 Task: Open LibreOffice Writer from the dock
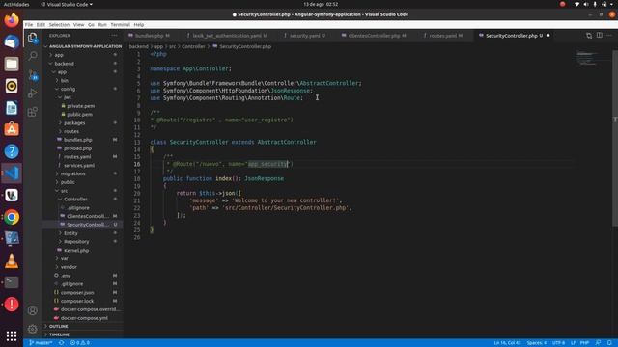12,108
